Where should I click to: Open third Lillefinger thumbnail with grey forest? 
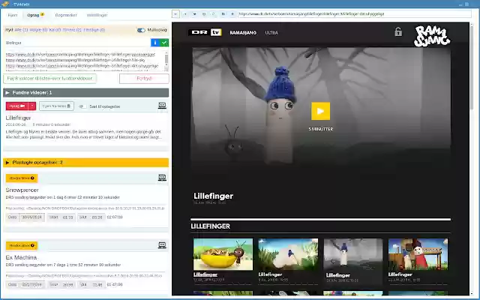[x=353, y=254]
